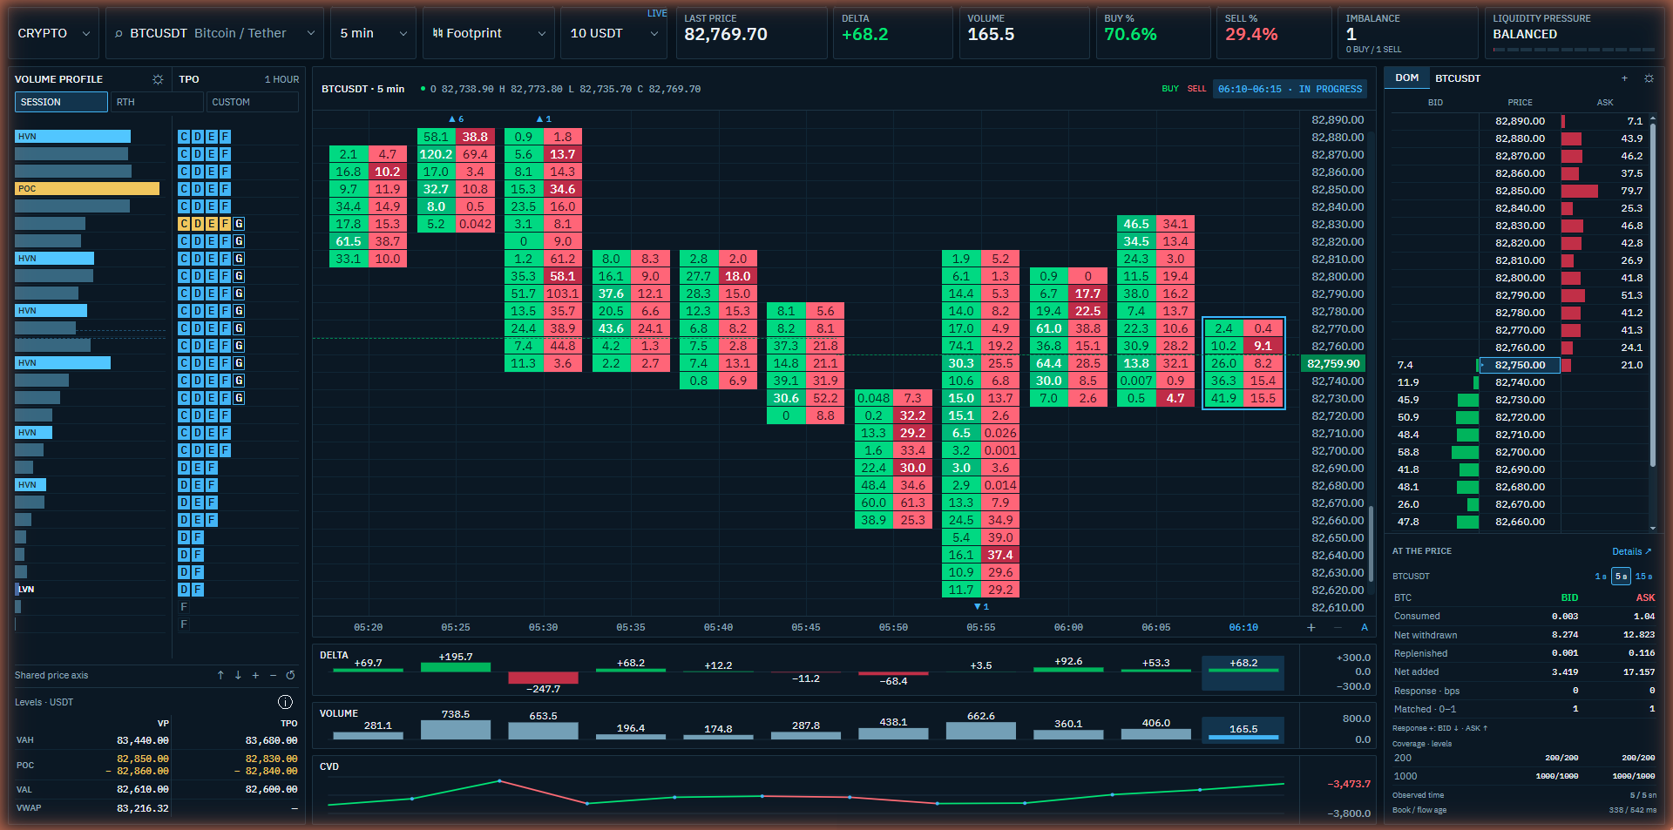Switch At The Price interval to 1 s

(1601, 577)
